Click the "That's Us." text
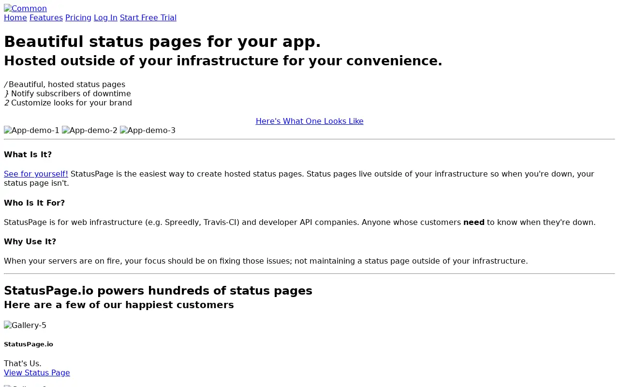 point(23,363)
